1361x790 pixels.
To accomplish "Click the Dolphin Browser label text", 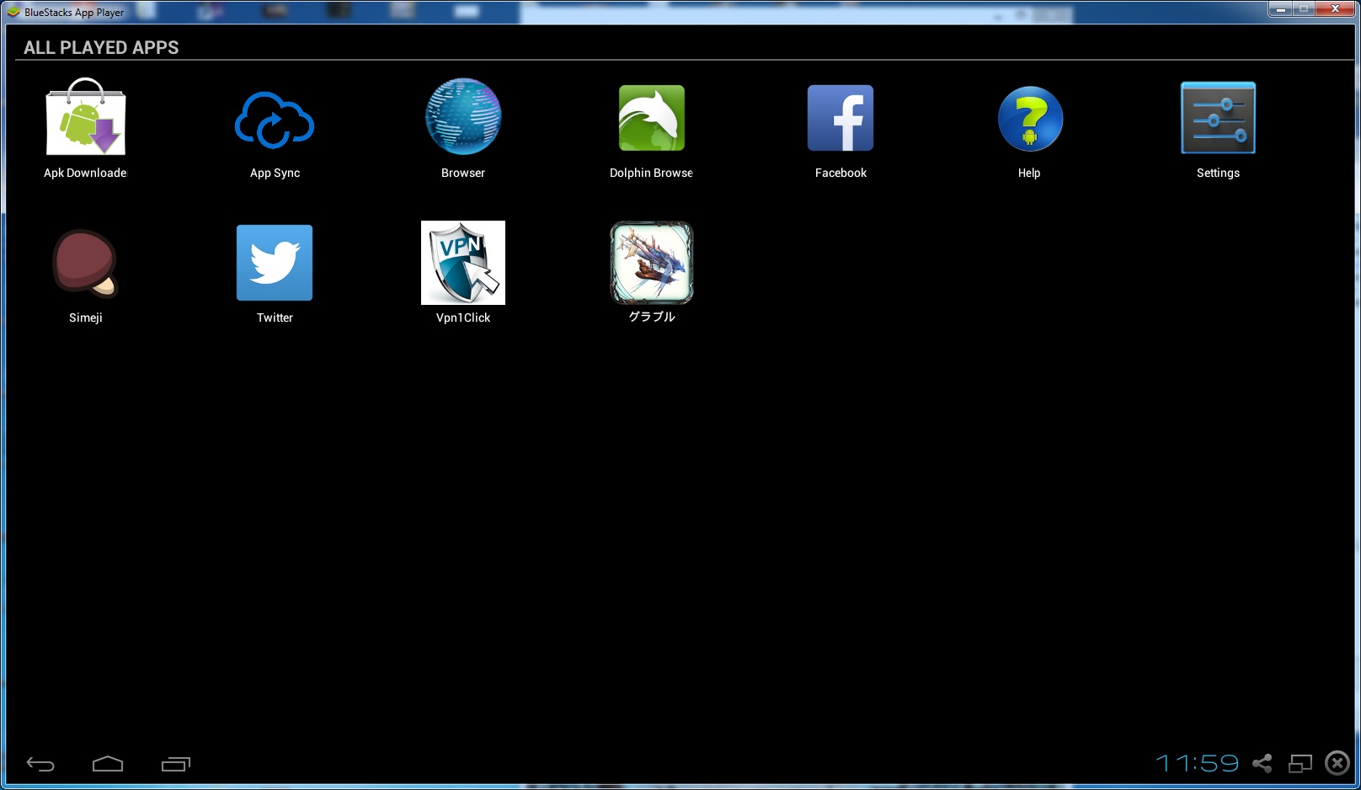I will pyautogui.click(x=651, y=173).
